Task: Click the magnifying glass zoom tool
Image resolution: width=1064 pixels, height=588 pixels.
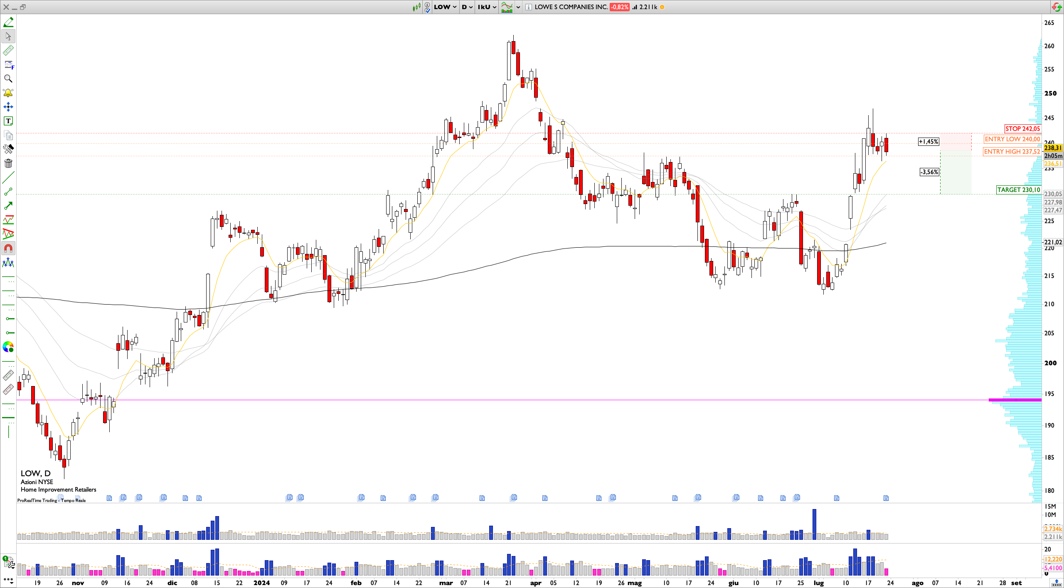Action: [x=8, y=79]
